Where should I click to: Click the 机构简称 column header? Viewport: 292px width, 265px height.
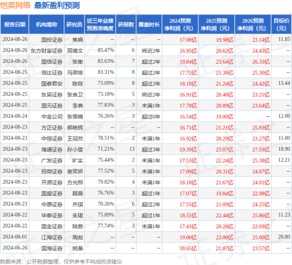(47, 25)
